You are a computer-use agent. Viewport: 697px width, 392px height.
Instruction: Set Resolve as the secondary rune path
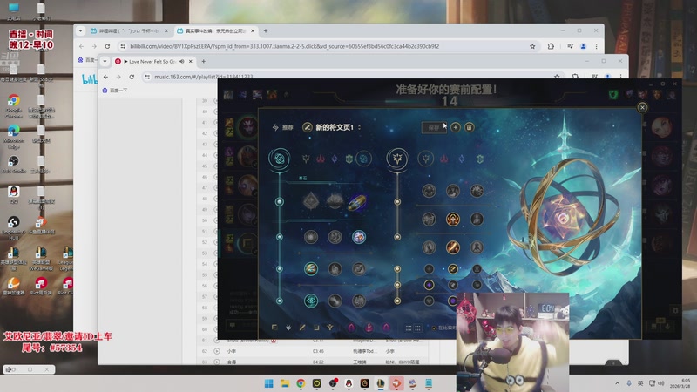pyautogui.click(x=480, y=159)
